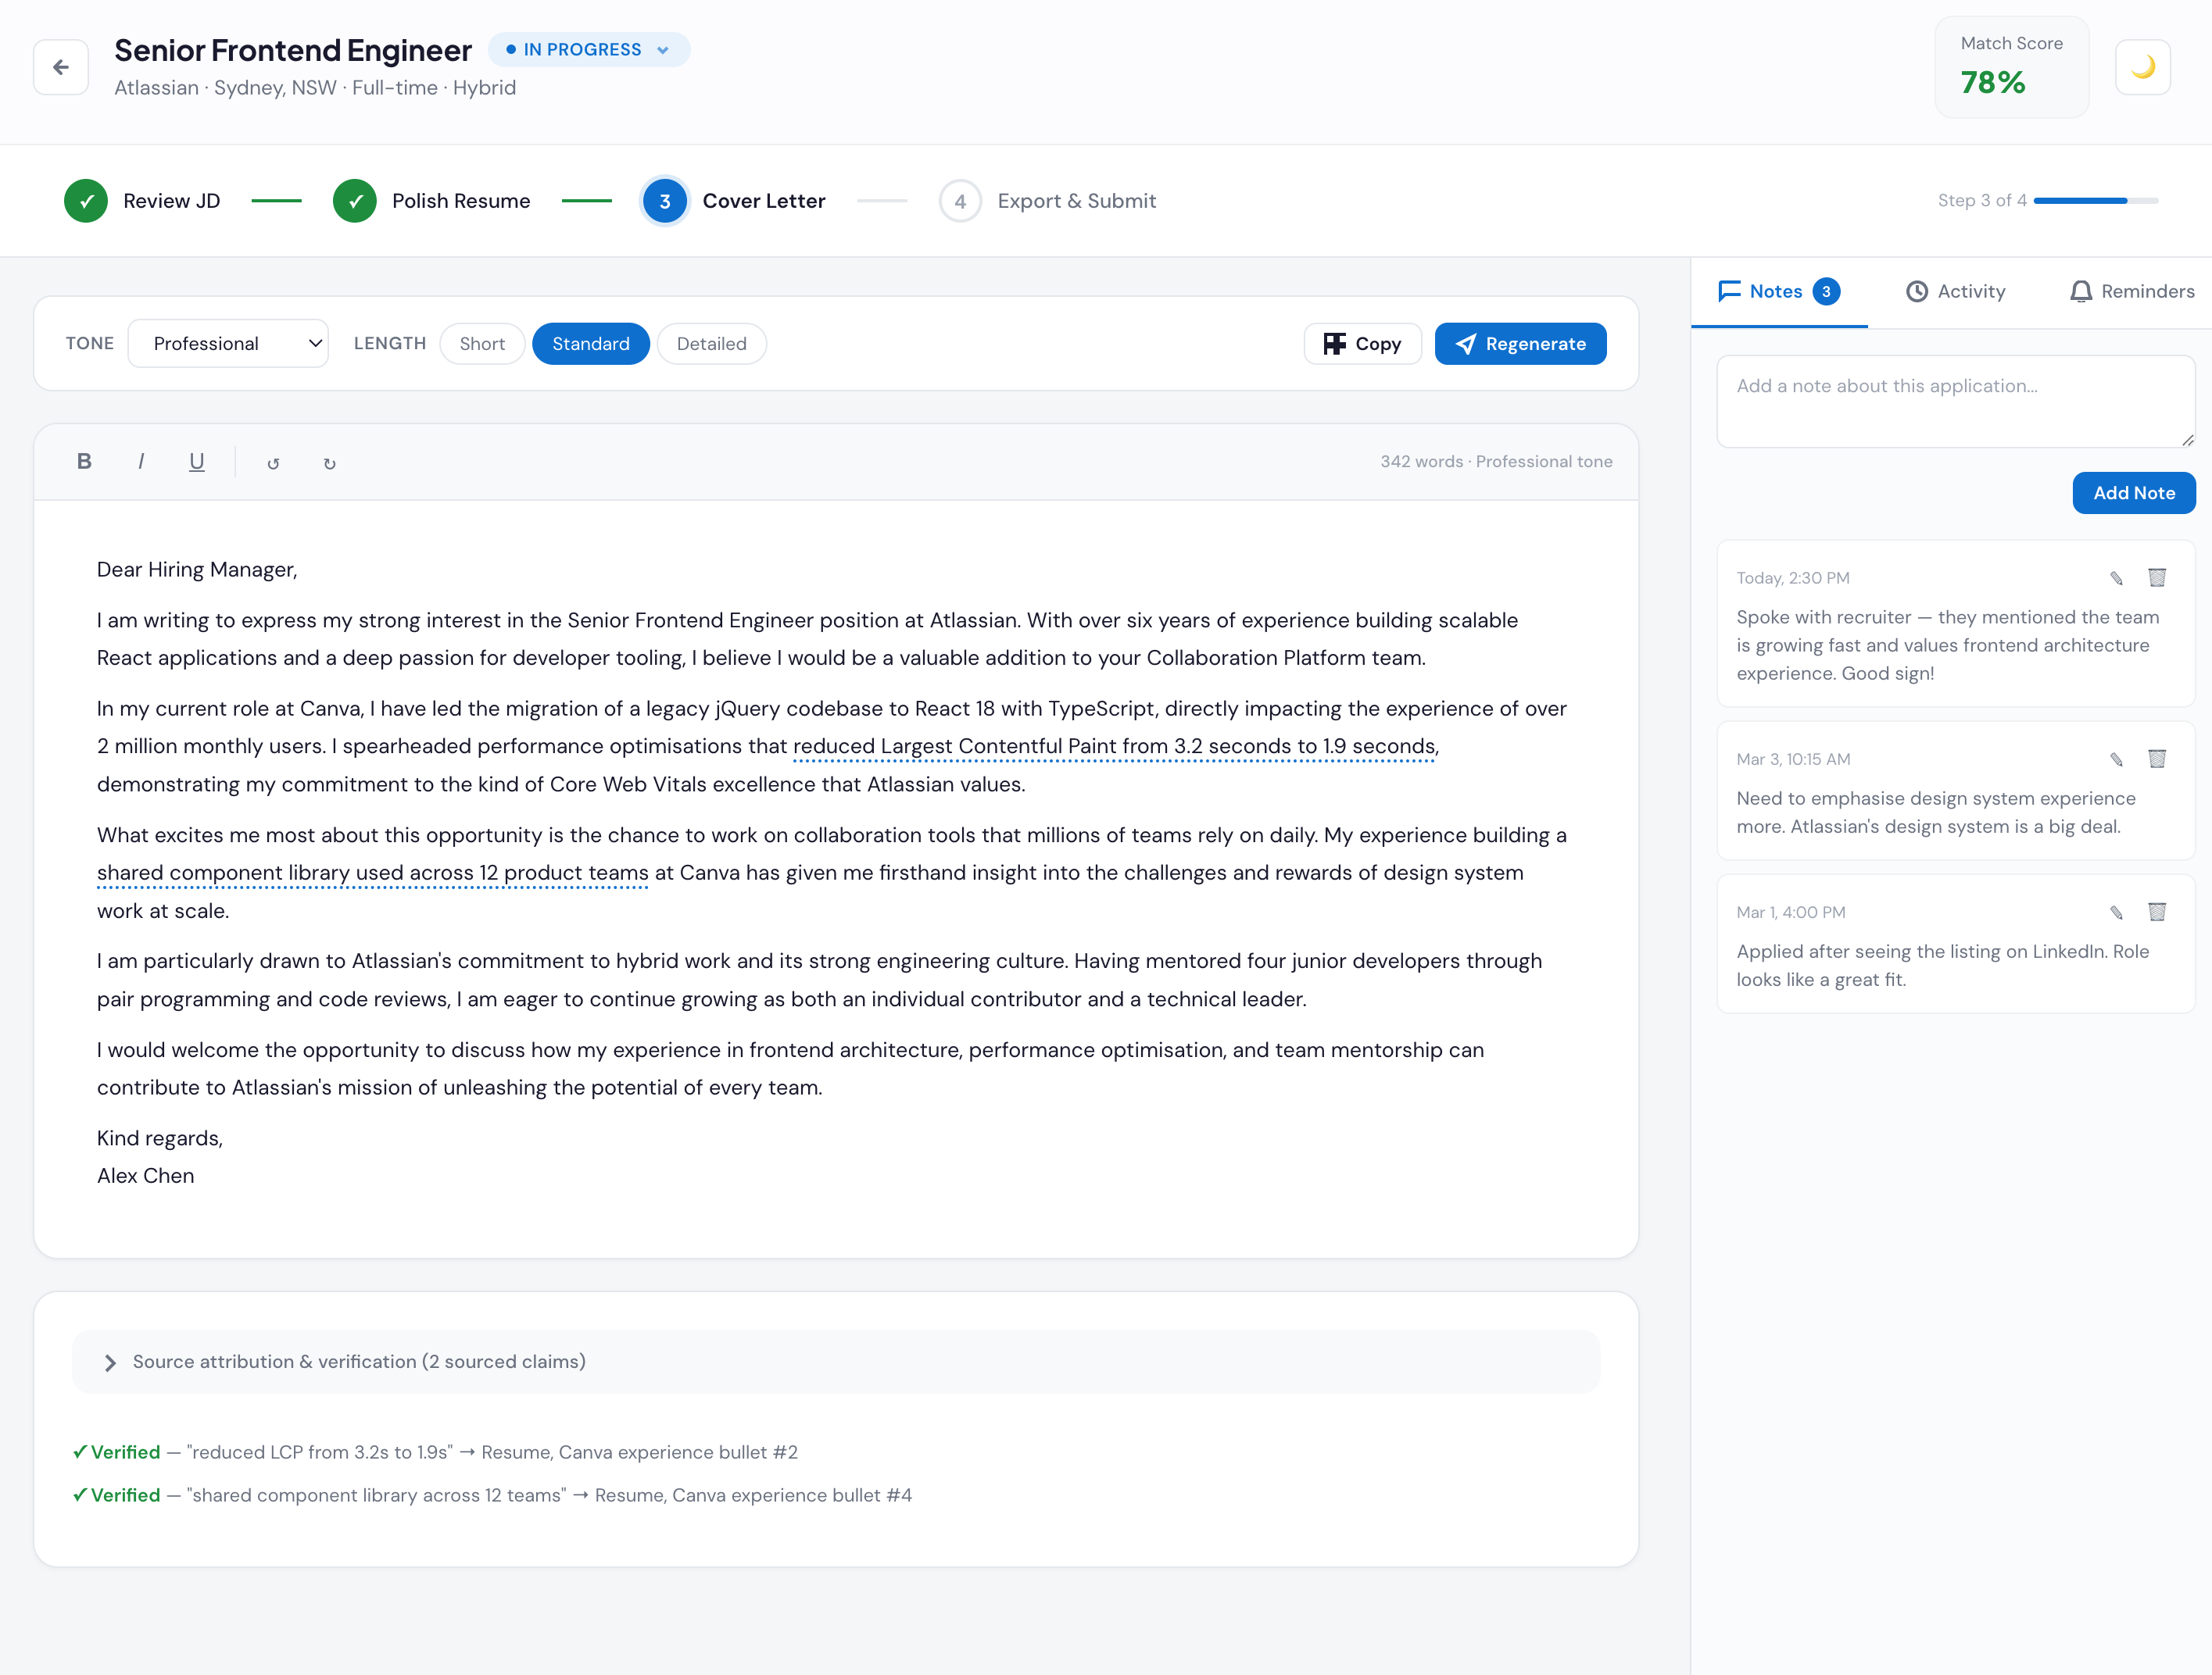Apply underline formatting
Screen dimensions: 2212x1675
[x=196, y=461]
